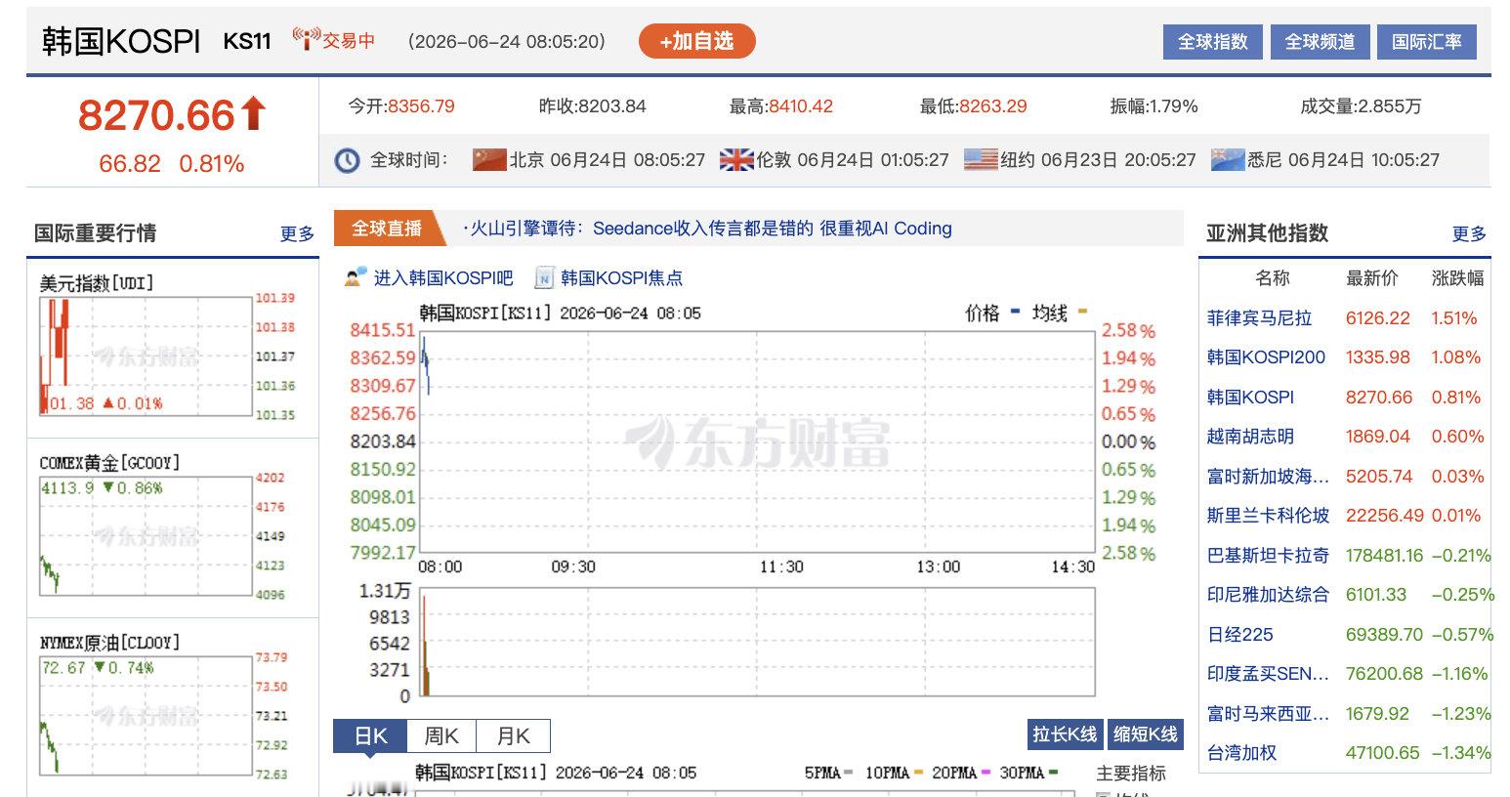This screenshot has height=797, width=1510.
Task: Click the 印尼雅加达综合 index link
Action: click(x=1268, y=595)
